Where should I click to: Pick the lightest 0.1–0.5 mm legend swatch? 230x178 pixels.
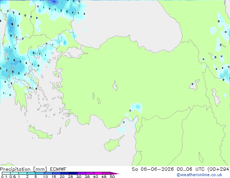tap(6, 173)
